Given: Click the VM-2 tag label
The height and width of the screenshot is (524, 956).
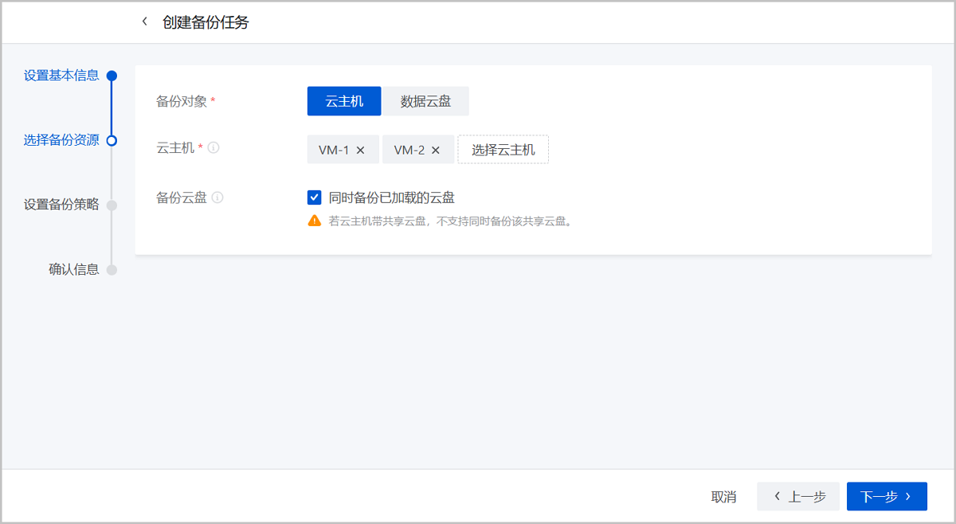Looking at the screenshot, I should pyautogui.click(x=409, y=150).
